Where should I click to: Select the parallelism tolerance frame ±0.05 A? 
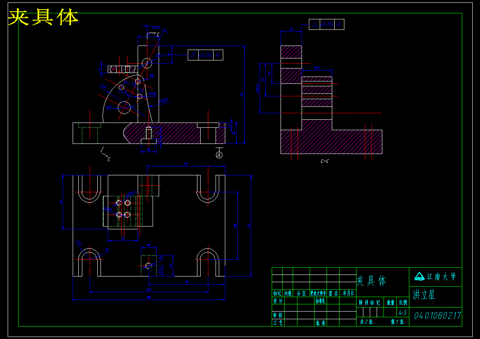click(x=205, y=55)
